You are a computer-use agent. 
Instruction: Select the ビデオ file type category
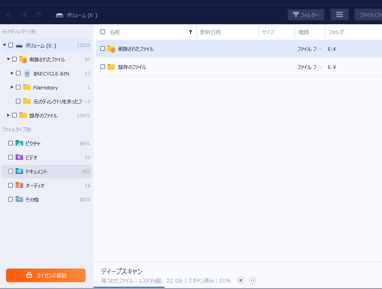pos(31,157)
